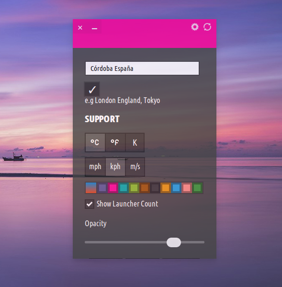Select the purple color swatch

[x=102, y=188]
